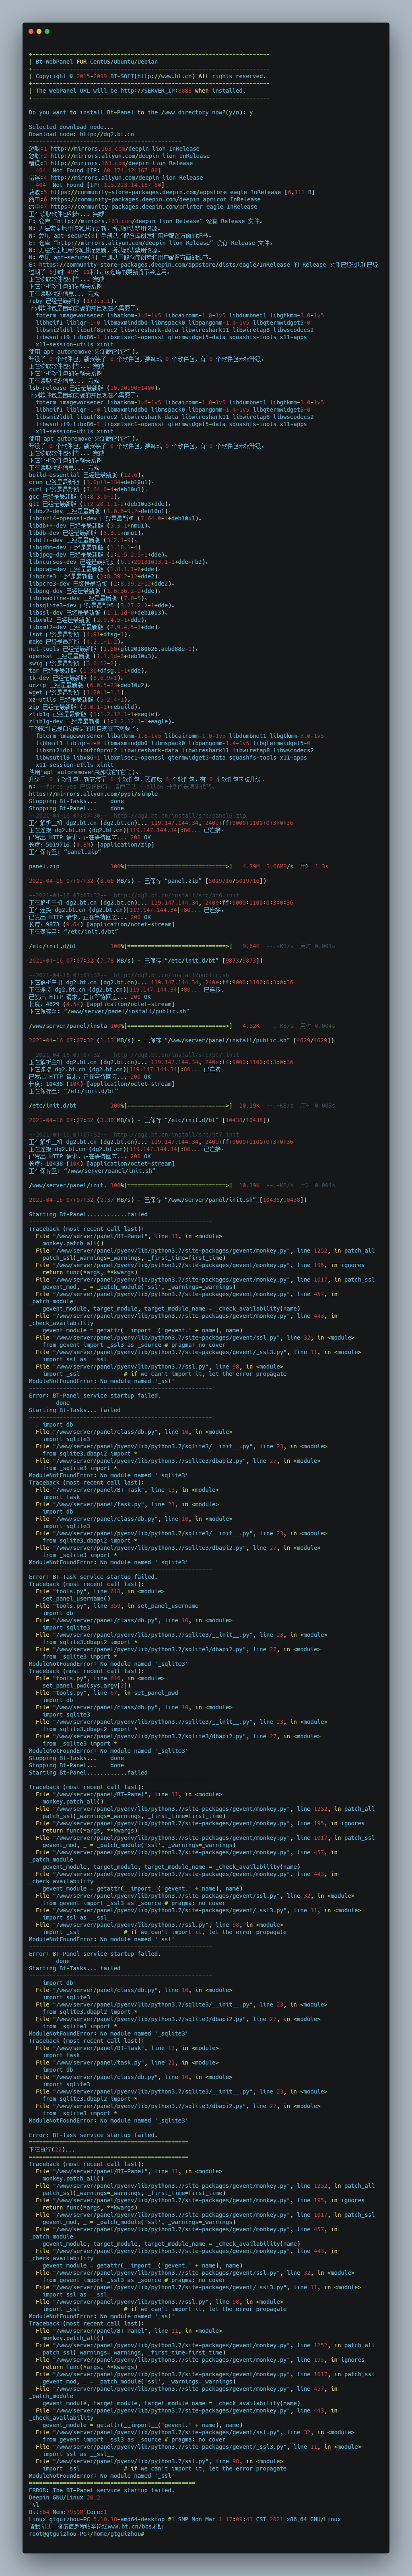412x2576 pixels.
Task: Click the 'Download node: http://dg2.bt.cn' line
Action: pos(81,134)
